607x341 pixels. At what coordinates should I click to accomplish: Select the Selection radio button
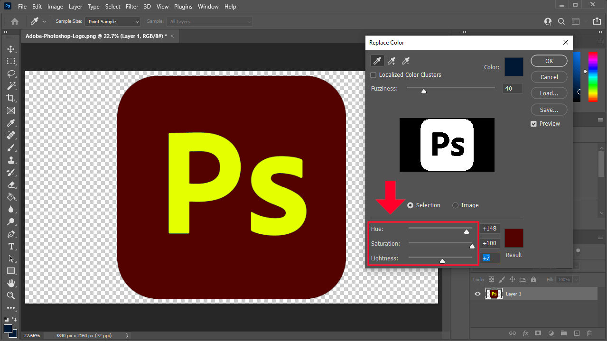[x=410, y=205]
